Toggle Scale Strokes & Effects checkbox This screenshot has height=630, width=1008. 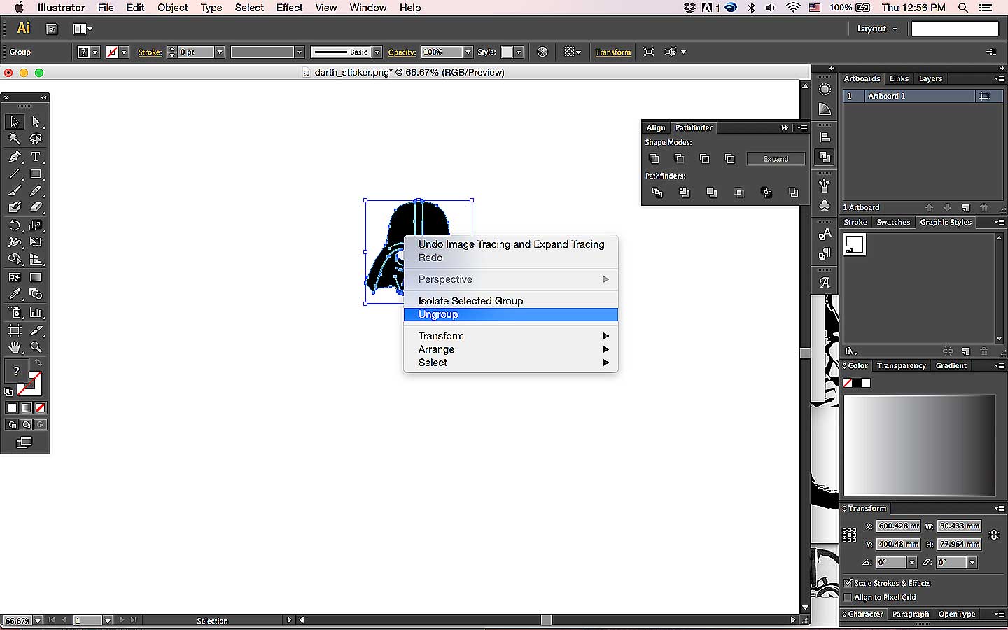pyautogui.click(x=848, y=582)
